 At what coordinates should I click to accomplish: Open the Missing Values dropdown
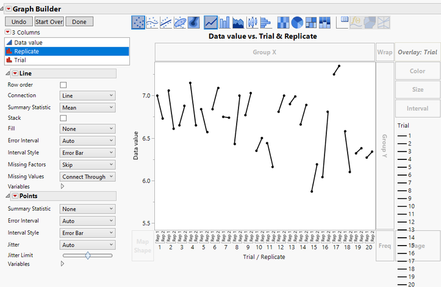pos(87,176)
